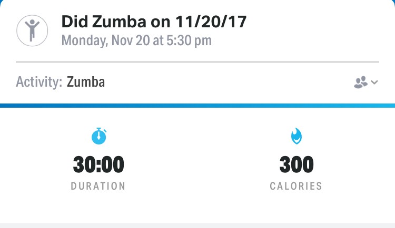
Task: Tap the "Monday, Nov 20 at 5:30 pm" timestamp
Action: point(136,40)
